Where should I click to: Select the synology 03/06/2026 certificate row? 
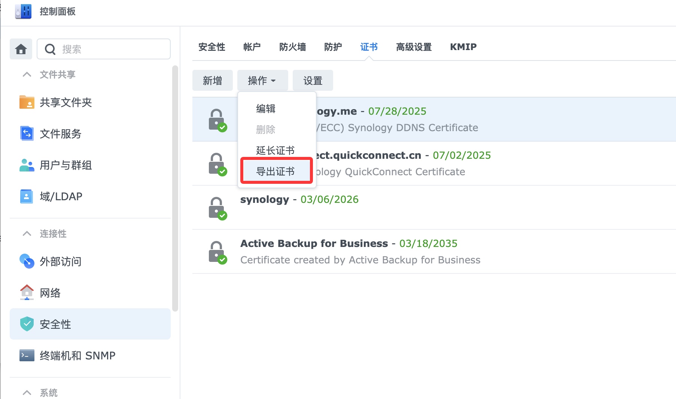coord(434,207)
